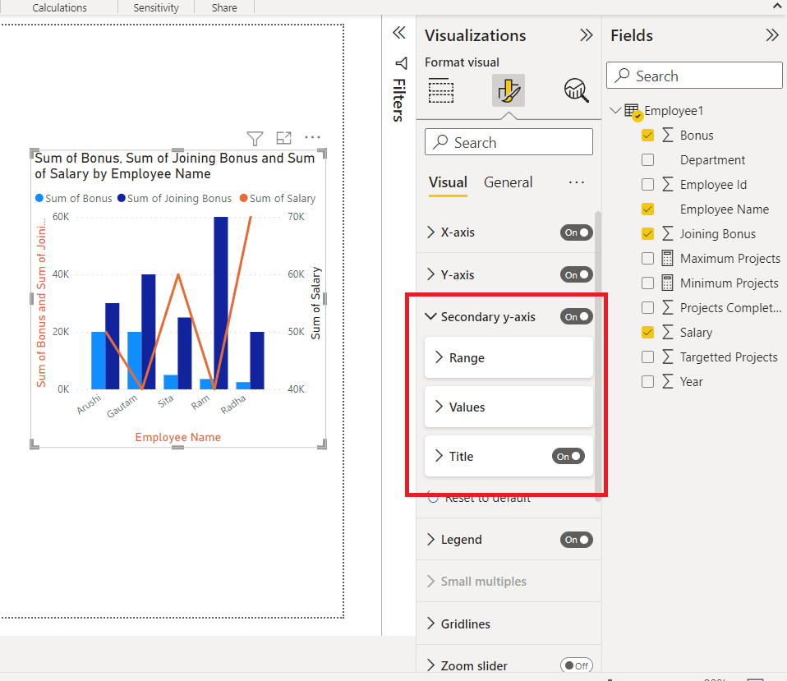This screenshot has height=681, width=787.
Task: Turn off Secondary y-axis toggle
Action: click(x=576, y=316)
